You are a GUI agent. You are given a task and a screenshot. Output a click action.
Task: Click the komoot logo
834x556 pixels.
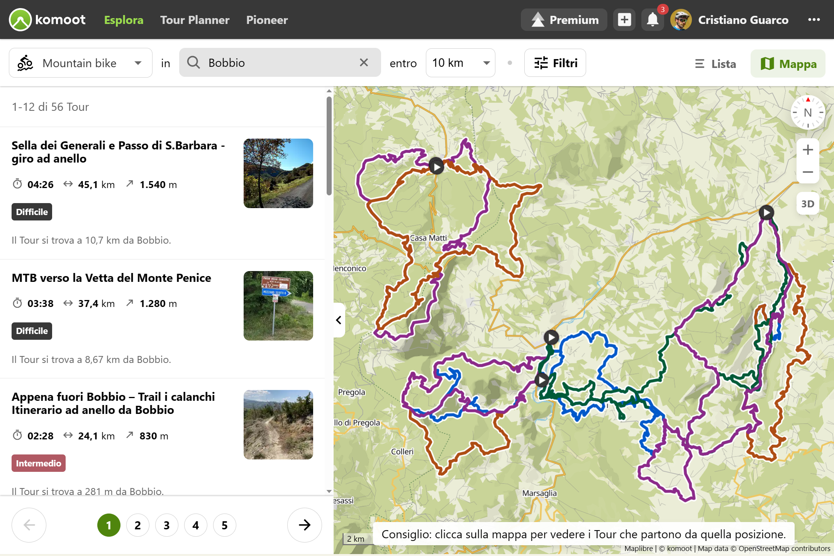[x=47, y=20]
